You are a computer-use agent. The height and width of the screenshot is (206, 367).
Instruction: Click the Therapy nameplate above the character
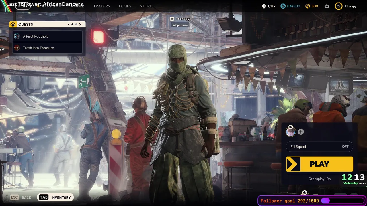click(183, 19)
